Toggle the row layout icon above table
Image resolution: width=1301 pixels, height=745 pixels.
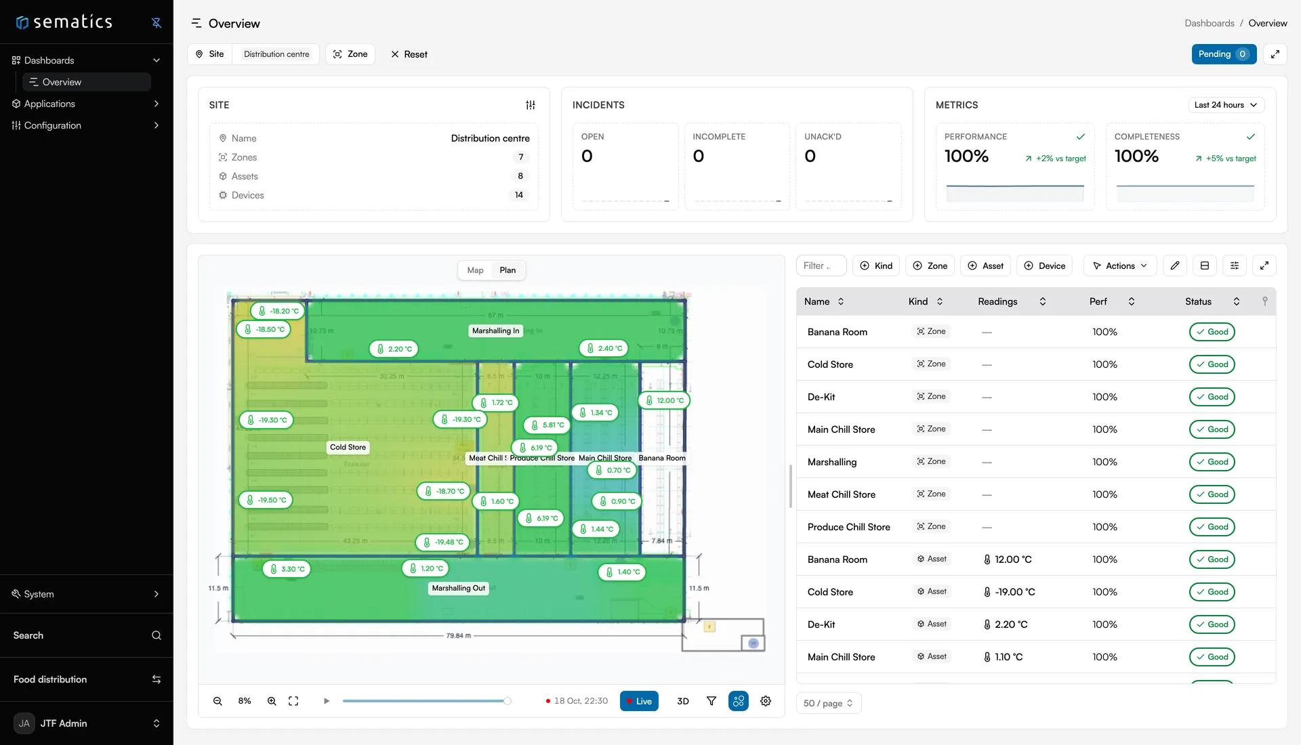(x=1205, y=265)
